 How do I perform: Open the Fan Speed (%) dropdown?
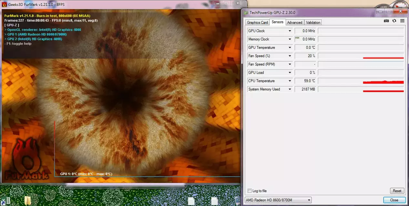tap(290, 56)
